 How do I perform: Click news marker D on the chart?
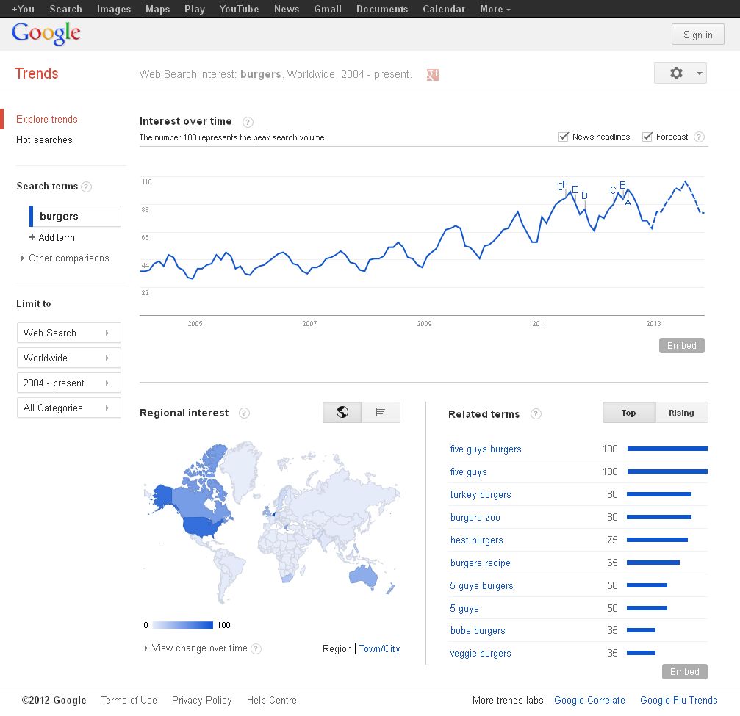click(584, 195)
